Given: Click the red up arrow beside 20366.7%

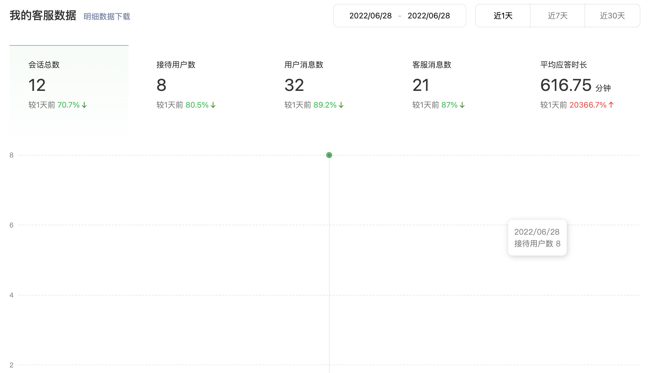Looking at the screenshot, I should click(611, 105).
